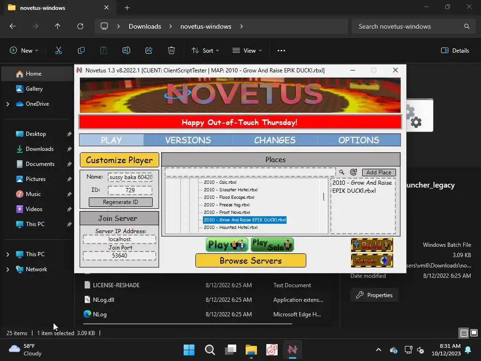Open Customize Player

point(119,160)
